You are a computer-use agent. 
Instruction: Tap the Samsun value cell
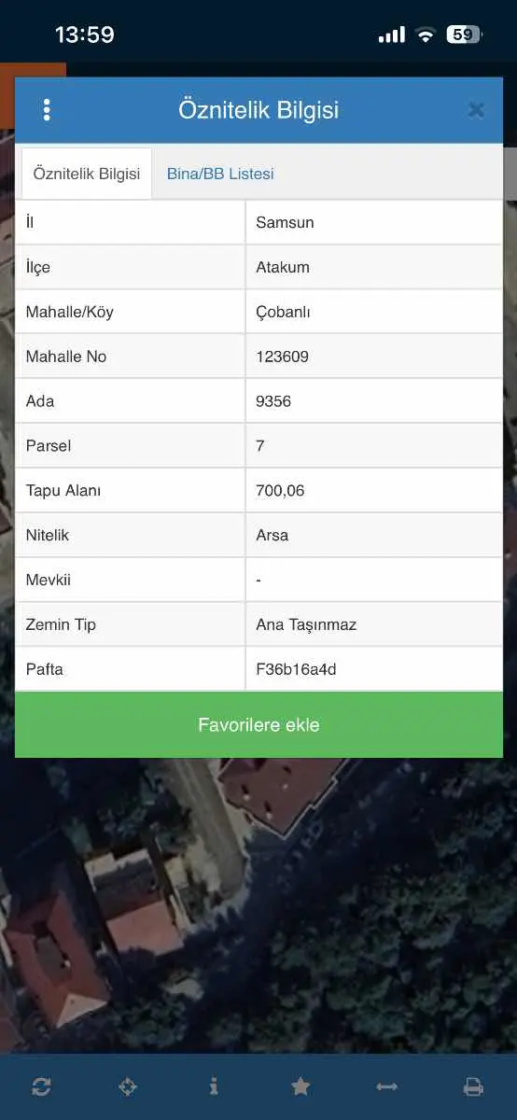pos(373,222)
